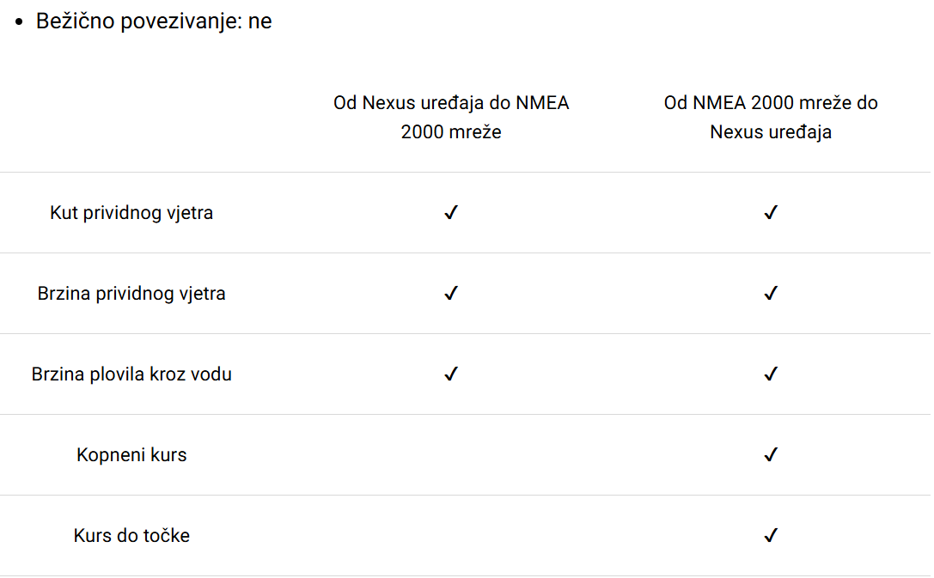Select the Brzina plovila kroz vodu label
The image size is (934, 578).
[131, 374]
